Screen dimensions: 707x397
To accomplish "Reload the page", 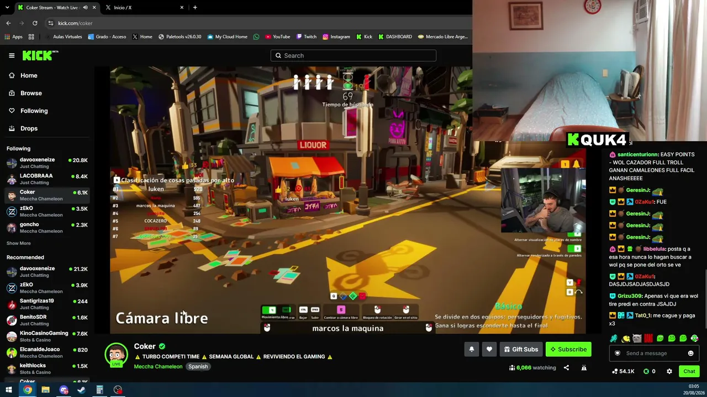I will (35, 23).
